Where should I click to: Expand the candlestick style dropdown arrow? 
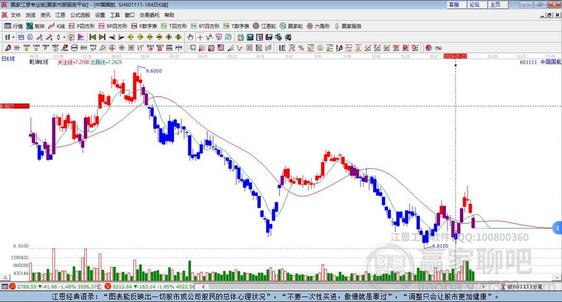(64, 37)
